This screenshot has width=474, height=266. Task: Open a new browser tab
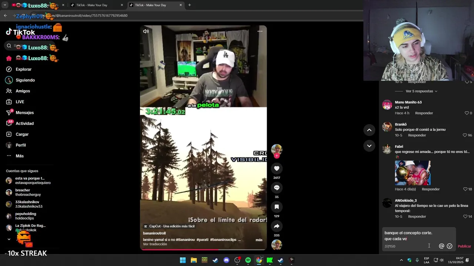click(x=190, y=5)
